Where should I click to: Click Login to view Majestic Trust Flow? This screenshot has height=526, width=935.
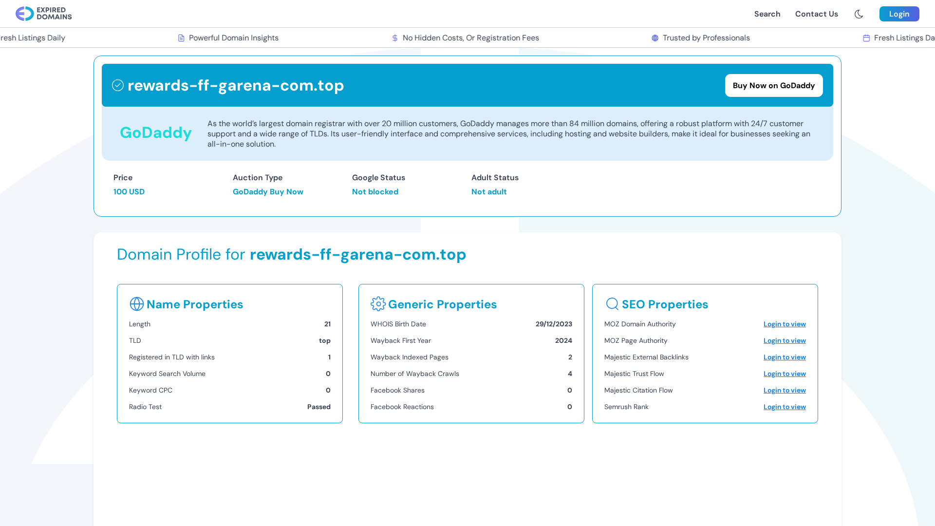pos(785,374)
